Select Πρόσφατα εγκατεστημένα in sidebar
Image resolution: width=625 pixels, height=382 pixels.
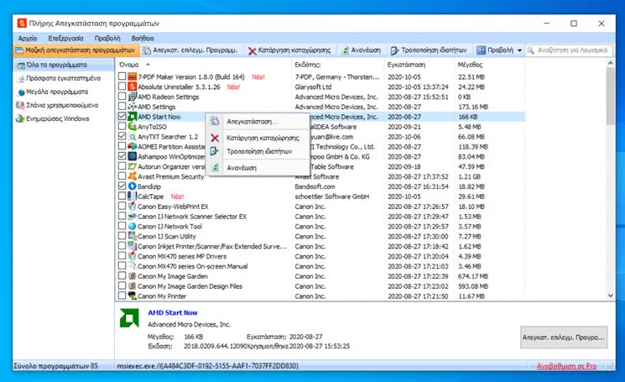(64, 78)
